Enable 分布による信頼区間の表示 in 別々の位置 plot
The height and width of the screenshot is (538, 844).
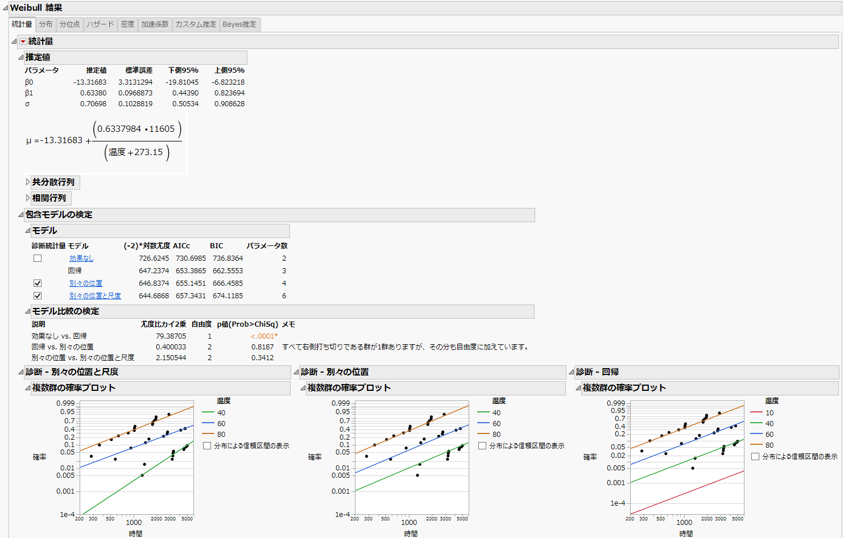(482, 446)
